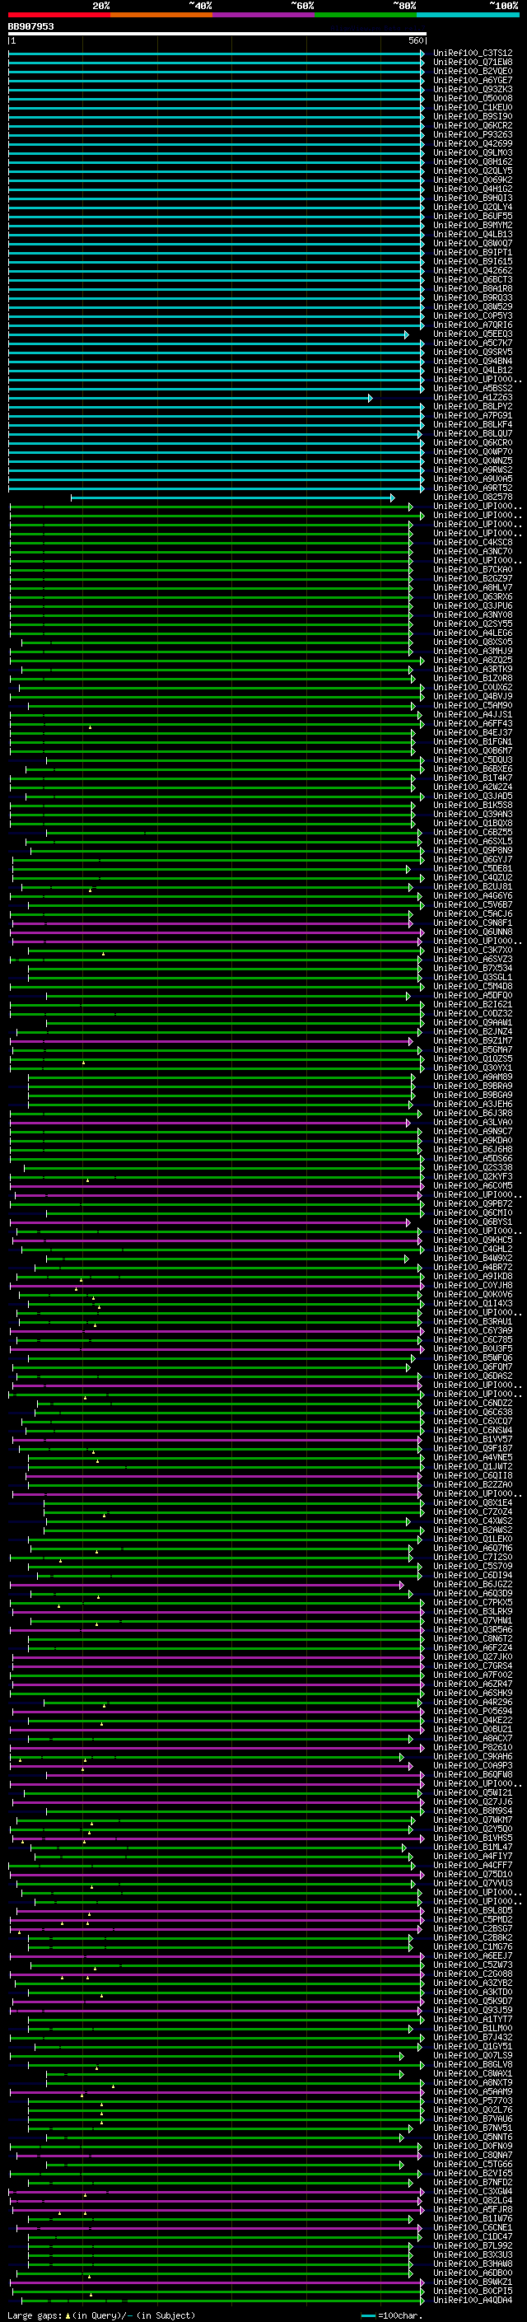Click the UniRef100_C8WAX1 label
Screen dimensions: 527x2322
click(x=473, y=2073)
